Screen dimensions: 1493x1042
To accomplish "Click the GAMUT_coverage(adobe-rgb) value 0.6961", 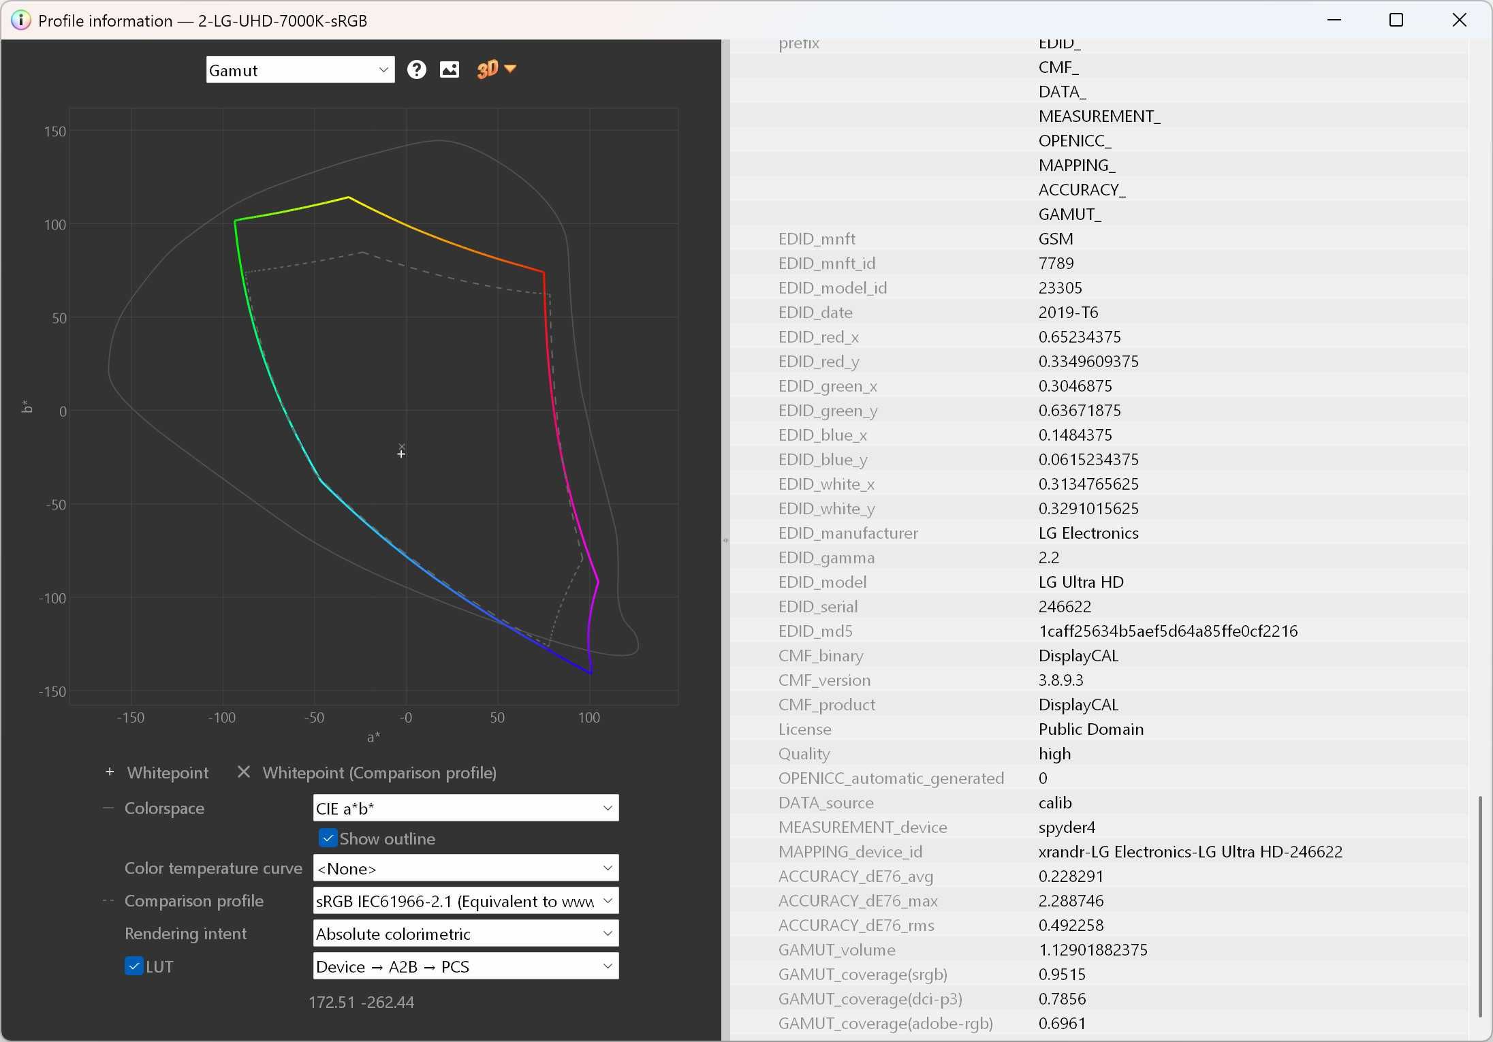I will [1062, 1023].
